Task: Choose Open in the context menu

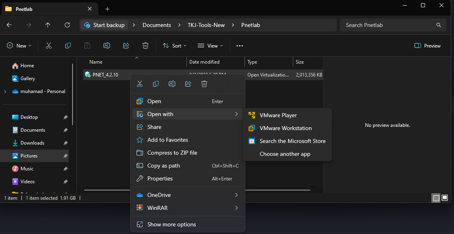Action: point(188,101)
